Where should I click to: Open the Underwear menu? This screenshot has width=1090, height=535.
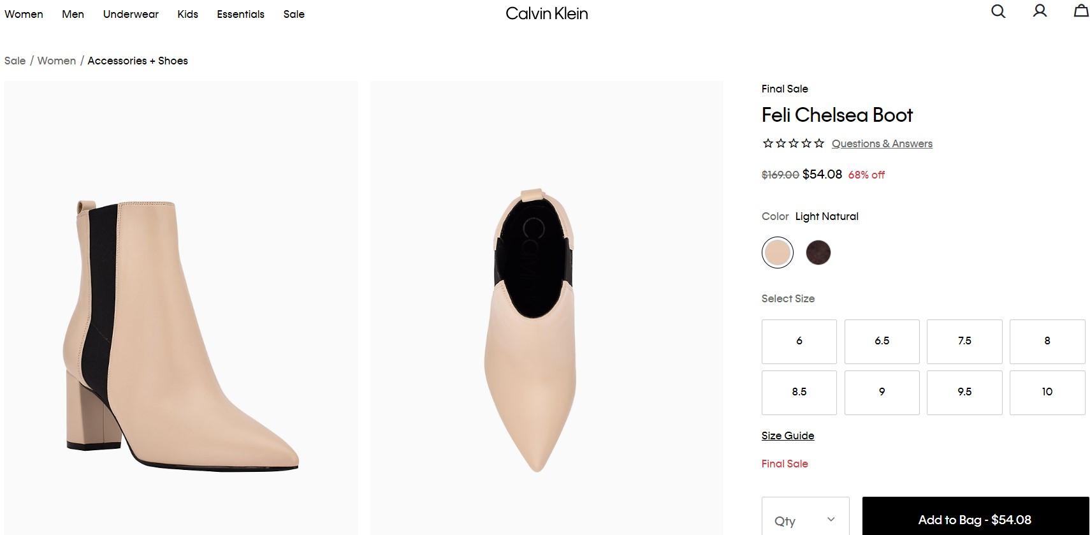(131, 14)
